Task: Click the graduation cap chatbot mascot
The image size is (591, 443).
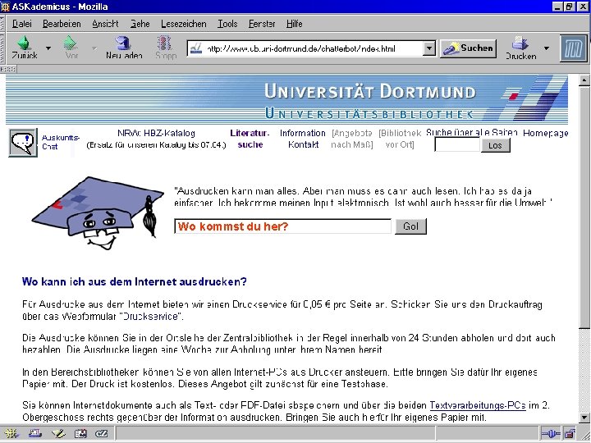Action: 98,213
